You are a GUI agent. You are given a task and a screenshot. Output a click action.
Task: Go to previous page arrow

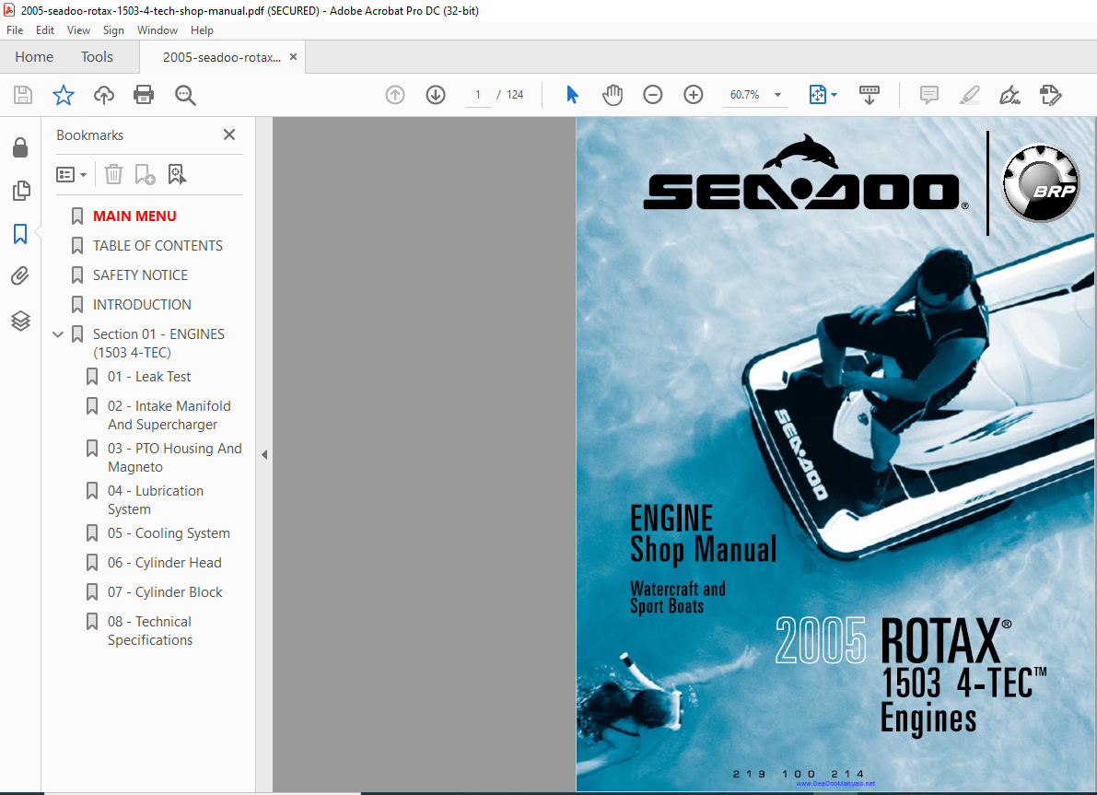(x=395, y=95)
